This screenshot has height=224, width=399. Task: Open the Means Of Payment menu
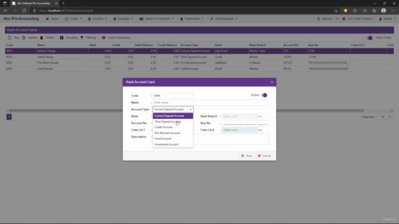point(156,19)
